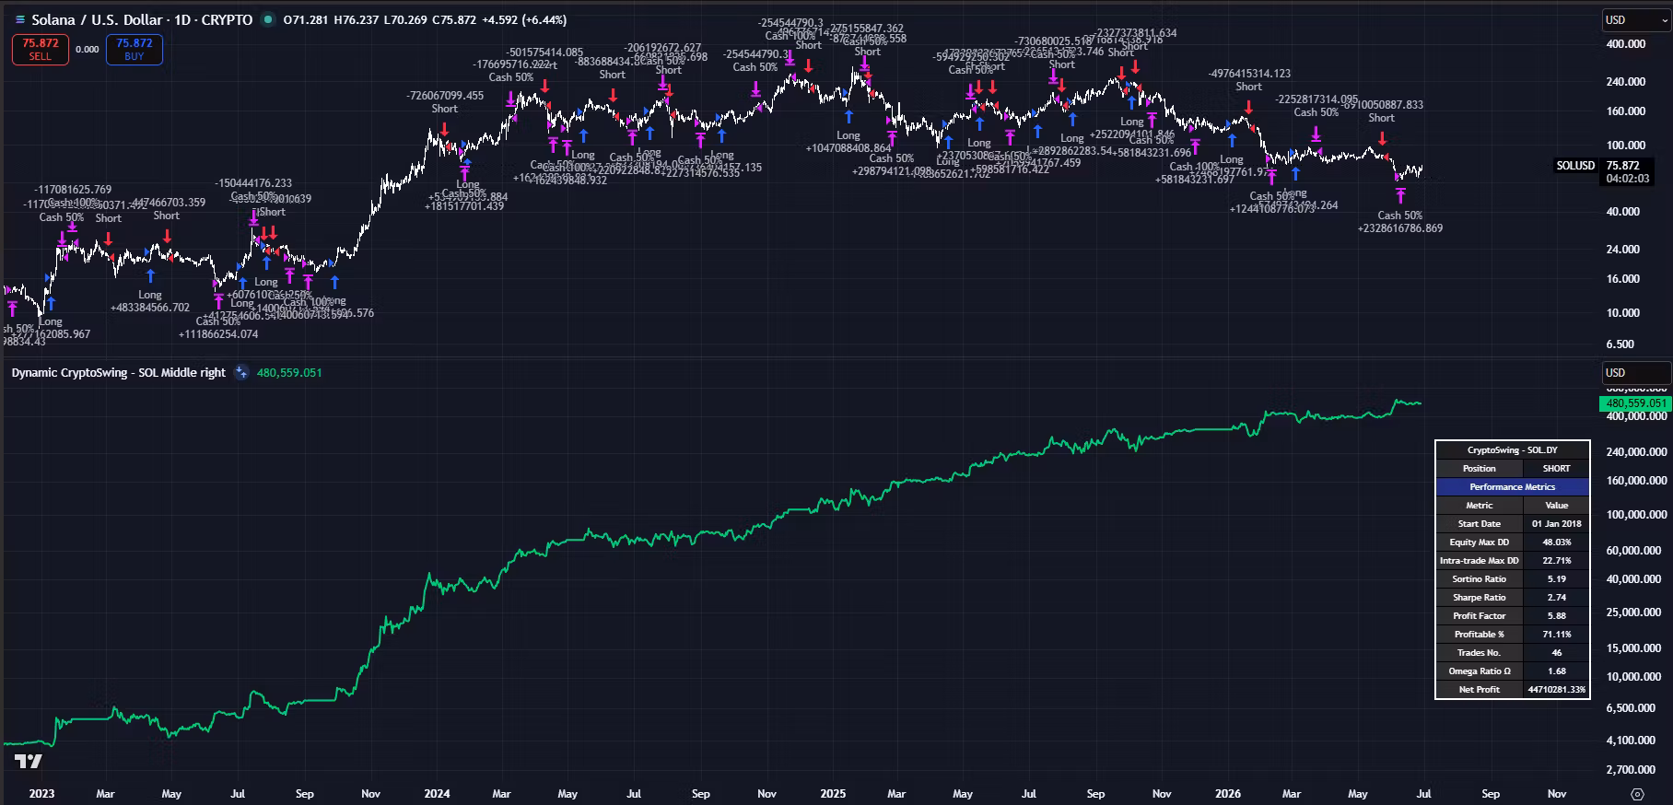This screenshot has width=1673, height=805.
Task: Select the Dynamic CryptoSwing indicator title
Action: pyautogui.click(x=119, y=372)
